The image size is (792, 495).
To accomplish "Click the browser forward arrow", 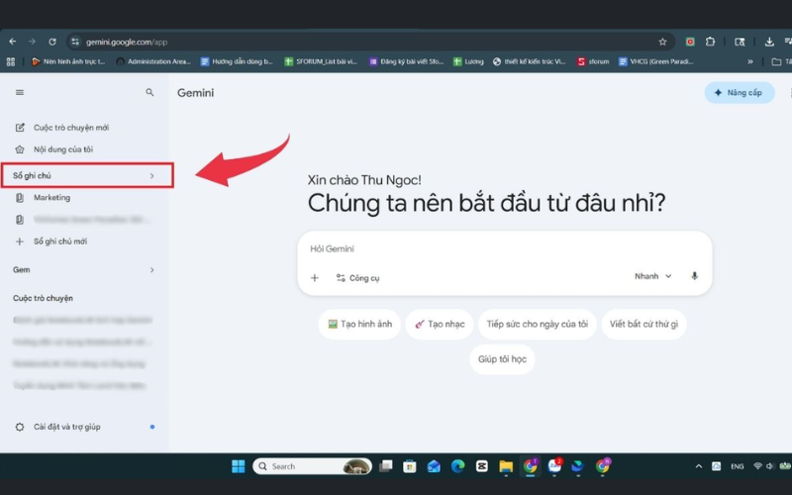I will point(32,42).
